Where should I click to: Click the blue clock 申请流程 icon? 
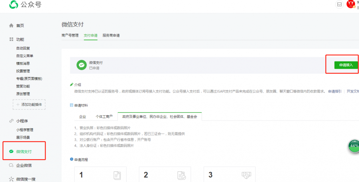point(72,159)
